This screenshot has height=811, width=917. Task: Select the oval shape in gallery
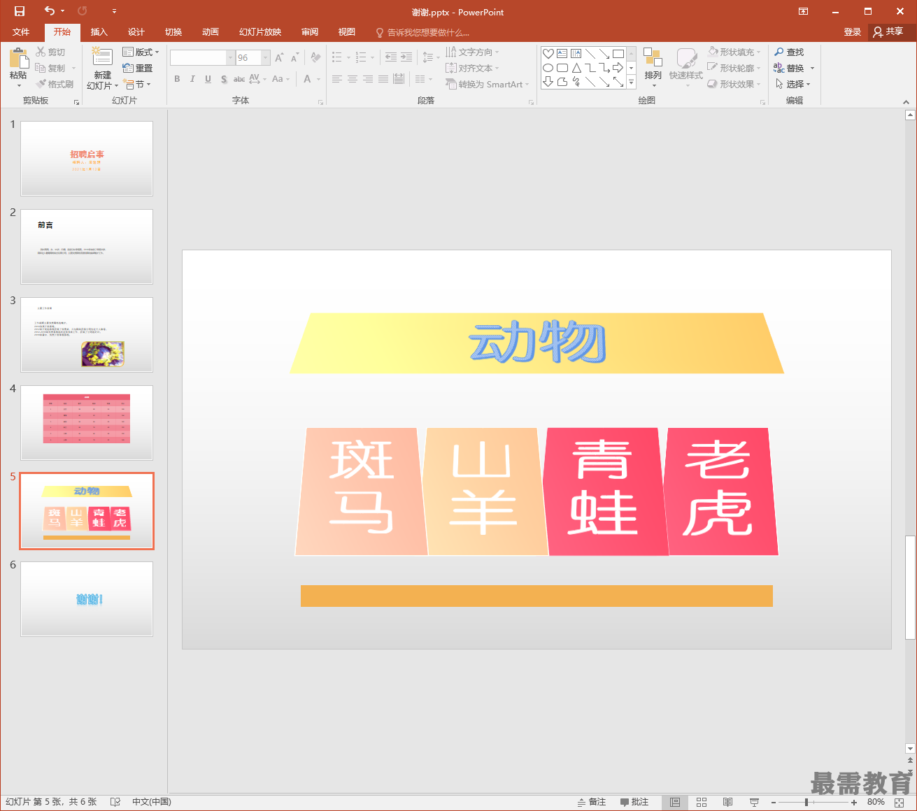tap(548, 68)
